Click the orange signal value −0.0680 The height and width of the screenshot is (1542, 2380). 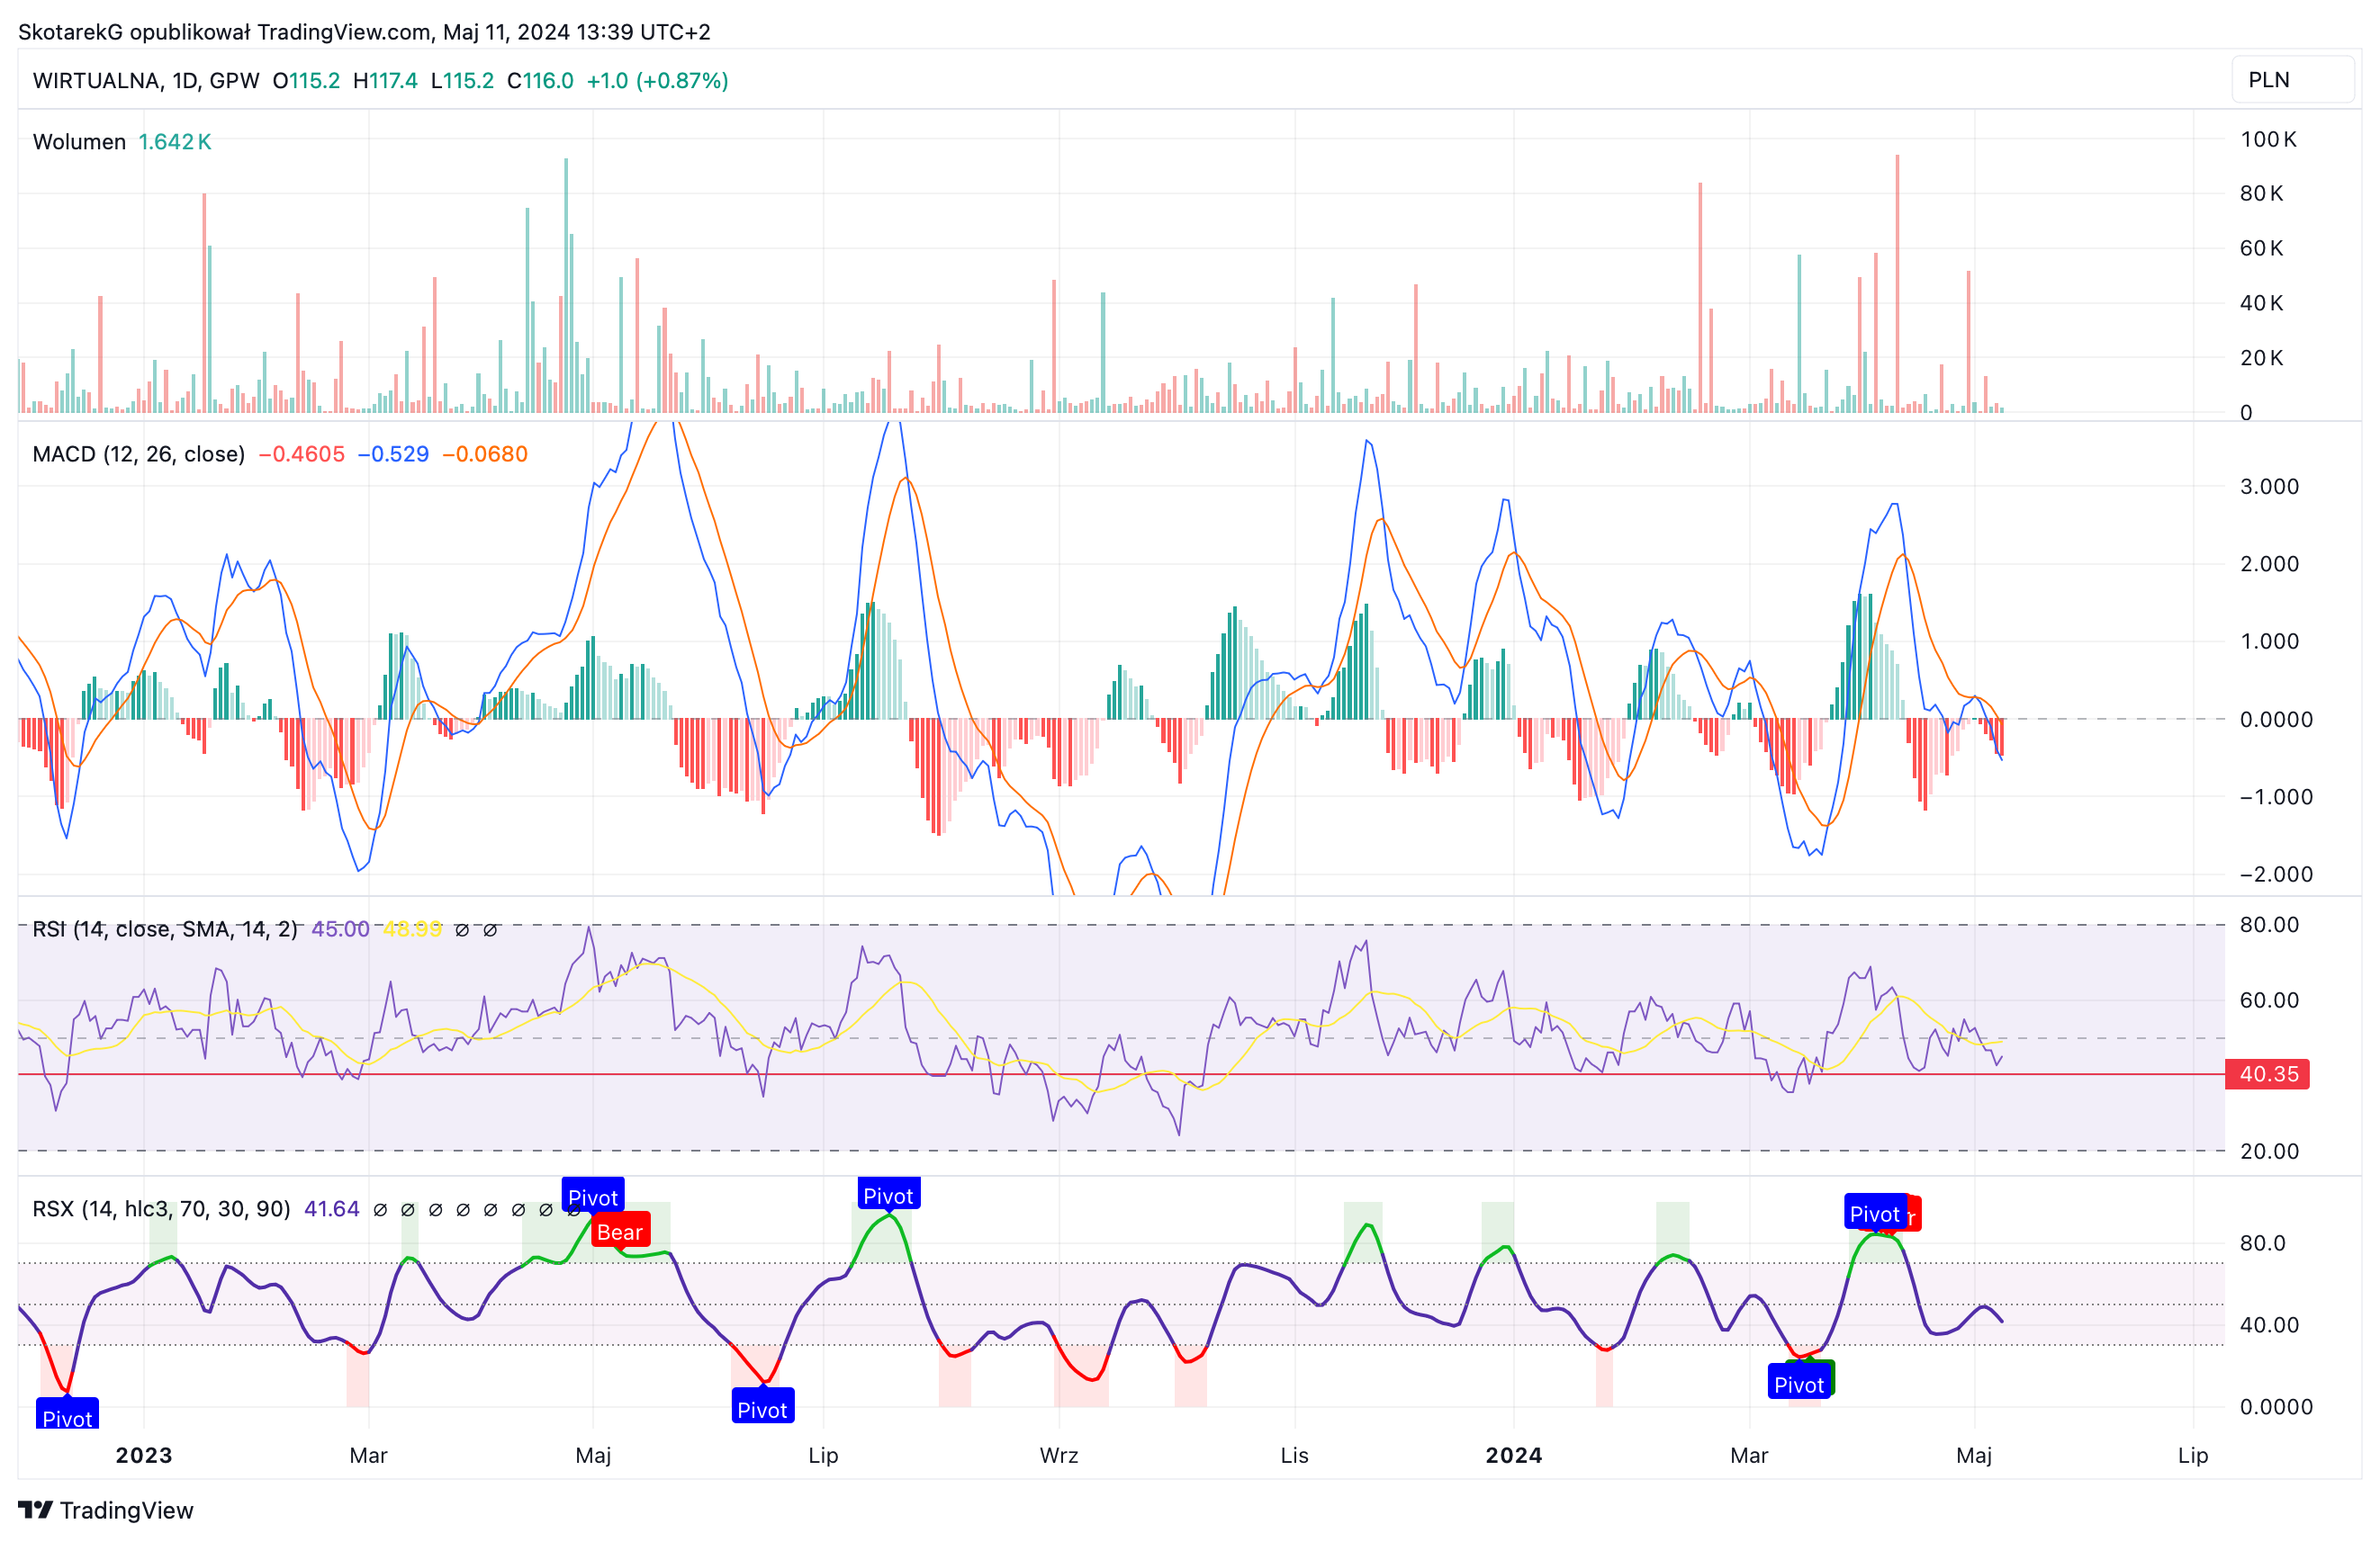[485, 453]
